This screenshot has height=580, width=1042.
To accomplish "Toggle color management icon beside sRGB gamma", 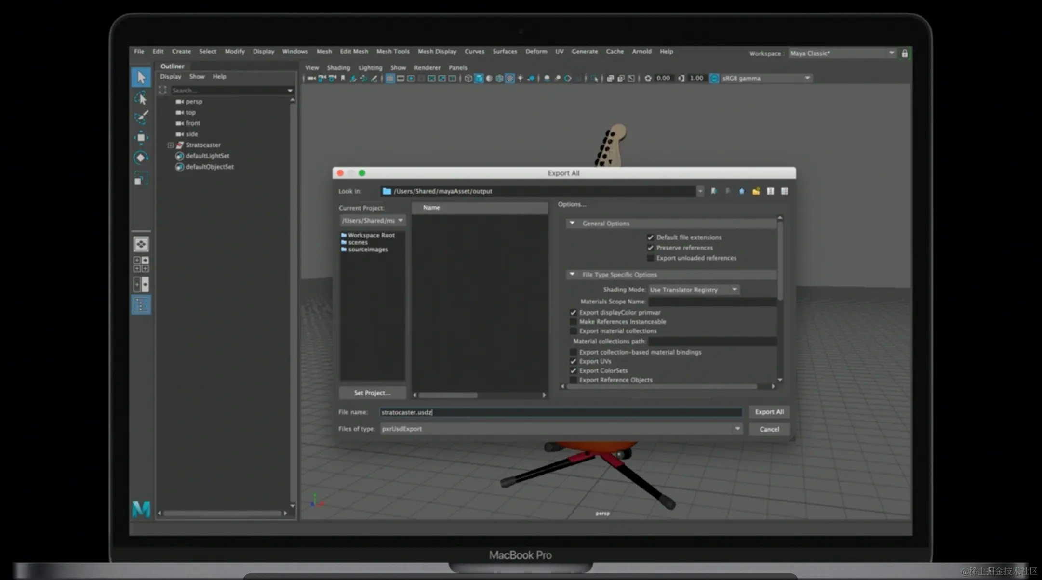I will pyautogui.click(x=714, y=78).
